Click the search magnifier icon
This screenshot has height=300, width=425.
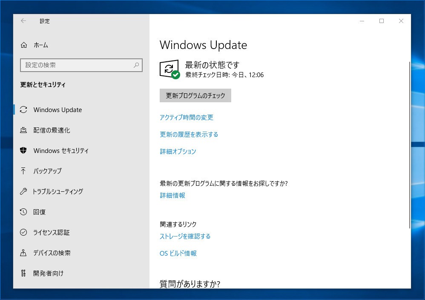[x=136, y=65]
